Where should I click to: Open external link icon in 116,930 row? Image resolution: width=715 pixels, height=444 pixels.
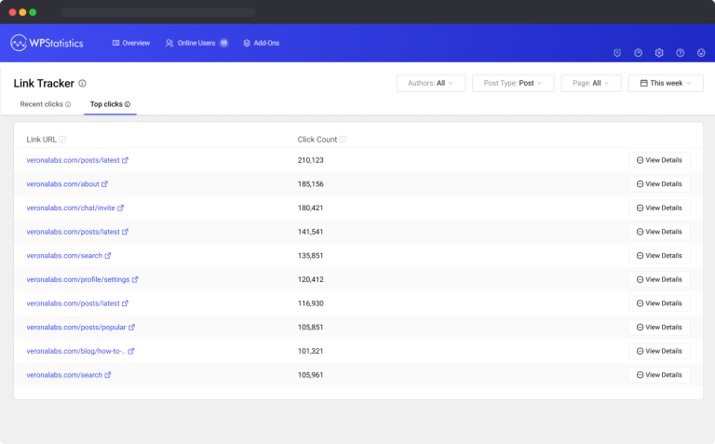pos(125,303)
